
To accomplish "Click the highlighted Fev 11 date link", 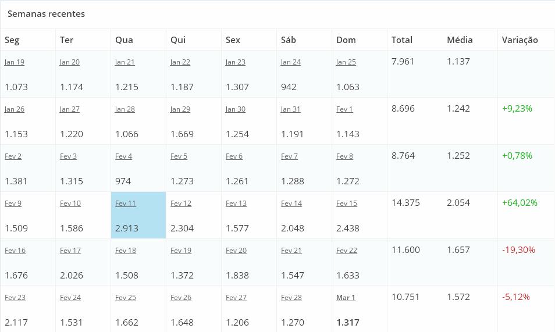I will (125, 203).
